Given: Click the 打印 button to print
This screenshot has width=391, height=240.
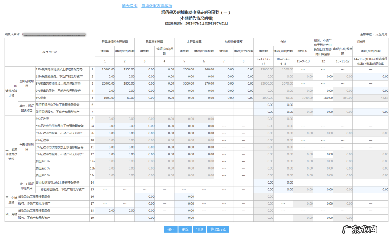Looking at the screenshot, I should (x=199, y=229).
